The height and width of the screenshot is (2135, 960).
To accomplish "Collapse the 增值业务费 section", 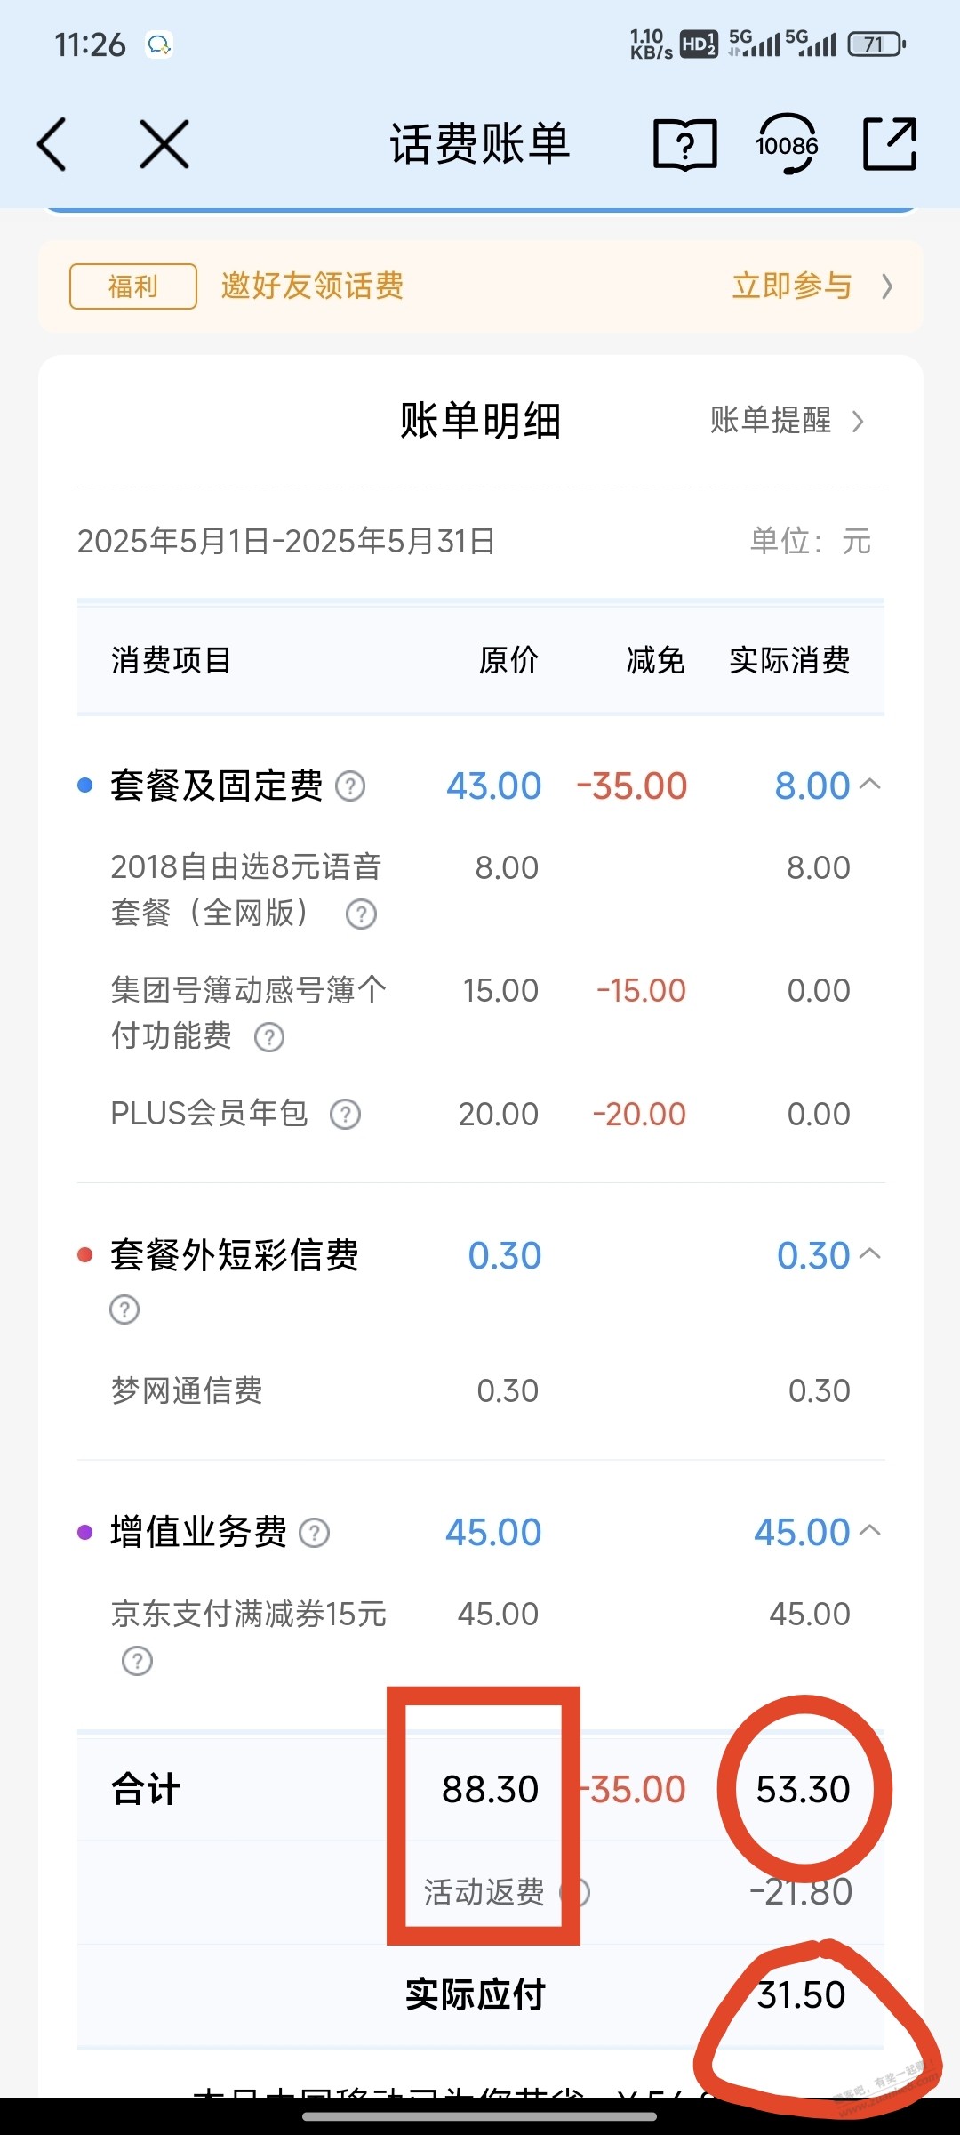I will pyautogui.click(x=871, y=1530).
